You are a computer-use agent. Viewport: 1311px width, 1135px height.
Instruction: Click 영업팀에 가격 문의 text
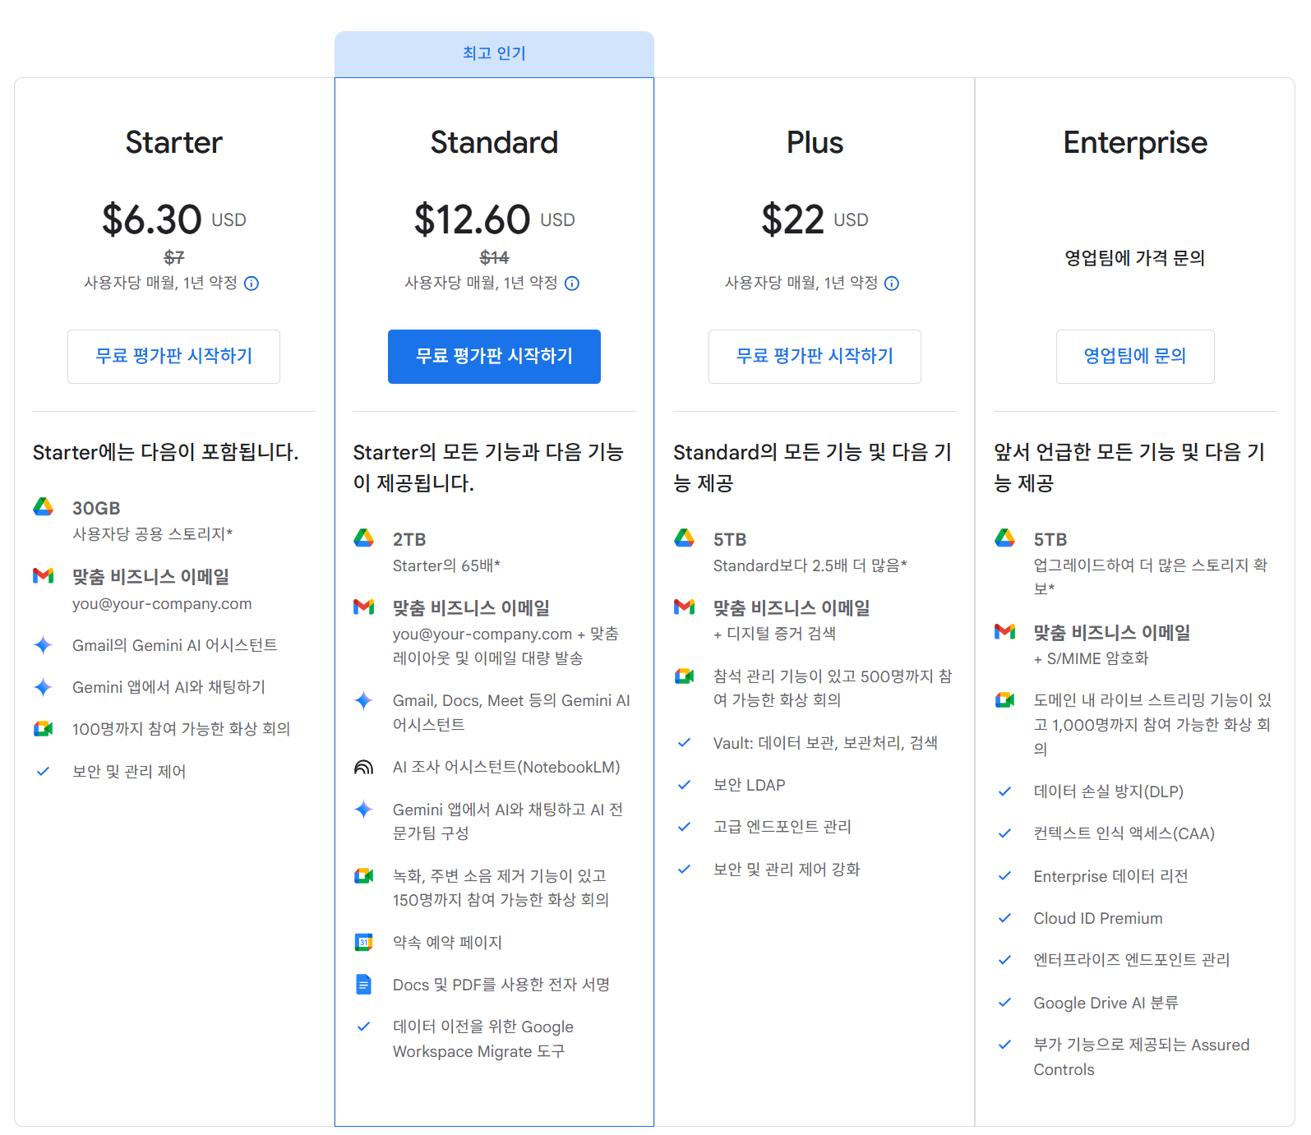pos(1135,258)
